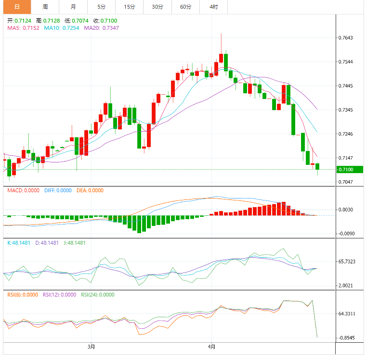This screenshot has width=366, height=360.
Task: Click the KDJ axis value 65.7323
Action: point(347,261)
